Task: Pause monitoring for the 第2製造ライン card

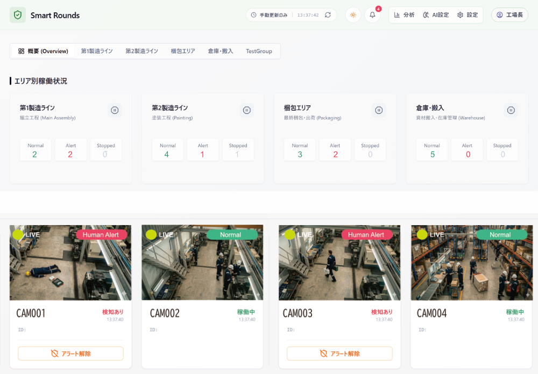Action: 246,110
